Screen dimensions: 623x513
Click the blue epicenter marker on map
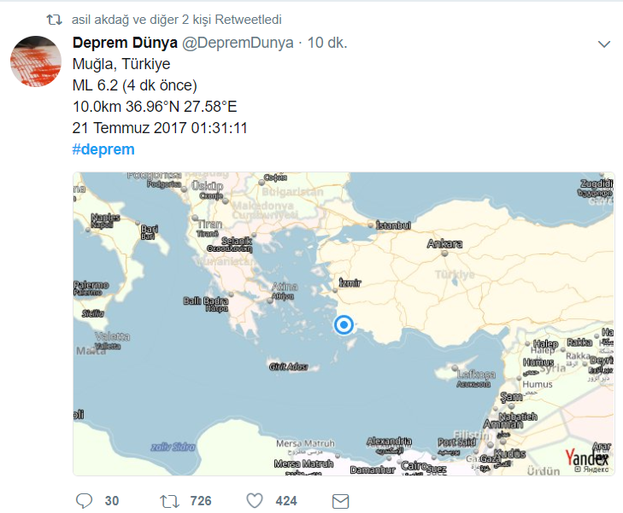[x=344, y=325]
